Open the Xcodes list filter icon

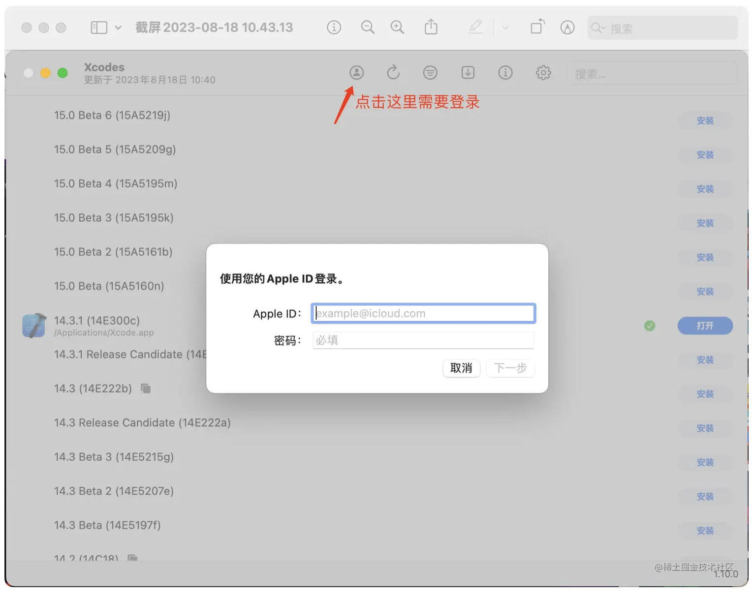[430, 73]
